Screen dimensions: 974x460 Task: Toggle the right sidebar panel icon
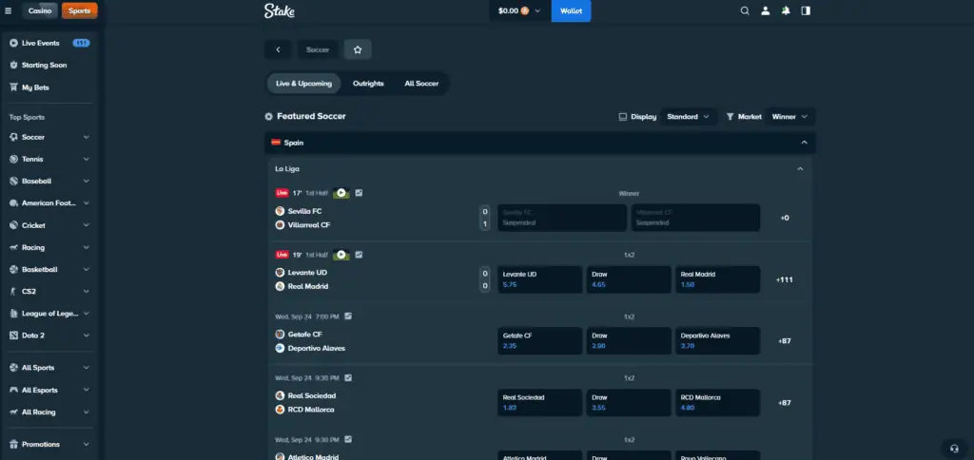point(806,11)
